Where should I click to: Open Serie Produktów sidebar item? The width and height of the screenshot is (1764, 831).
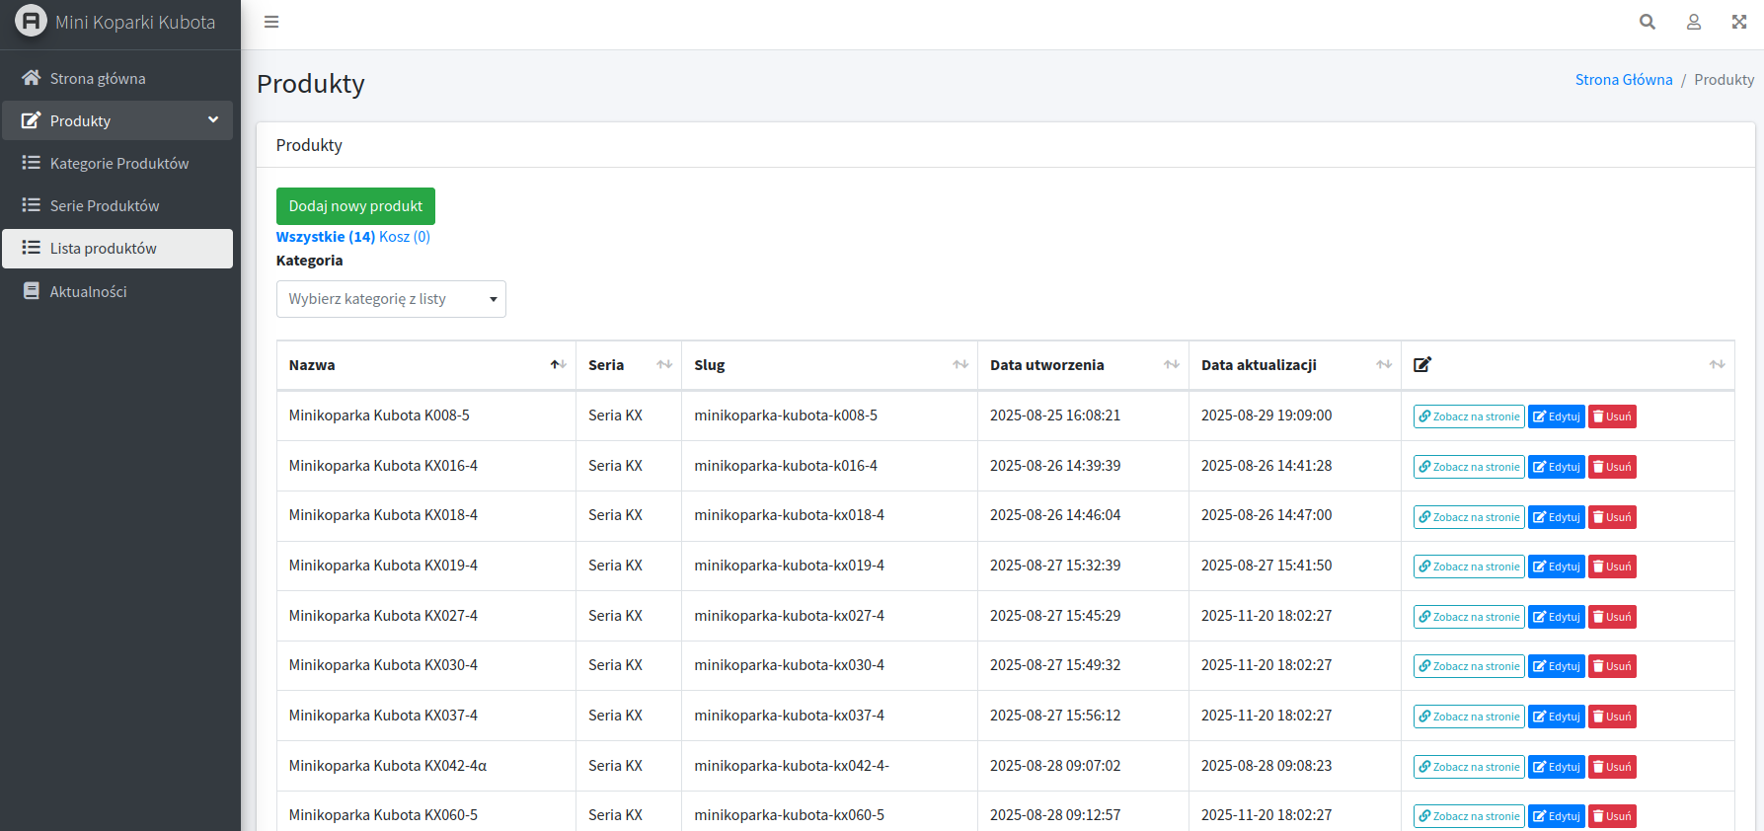coord(117,205)
